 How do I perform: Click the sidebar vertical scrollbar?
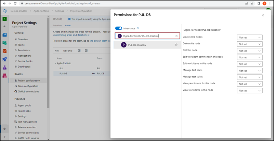pos(48,63)
